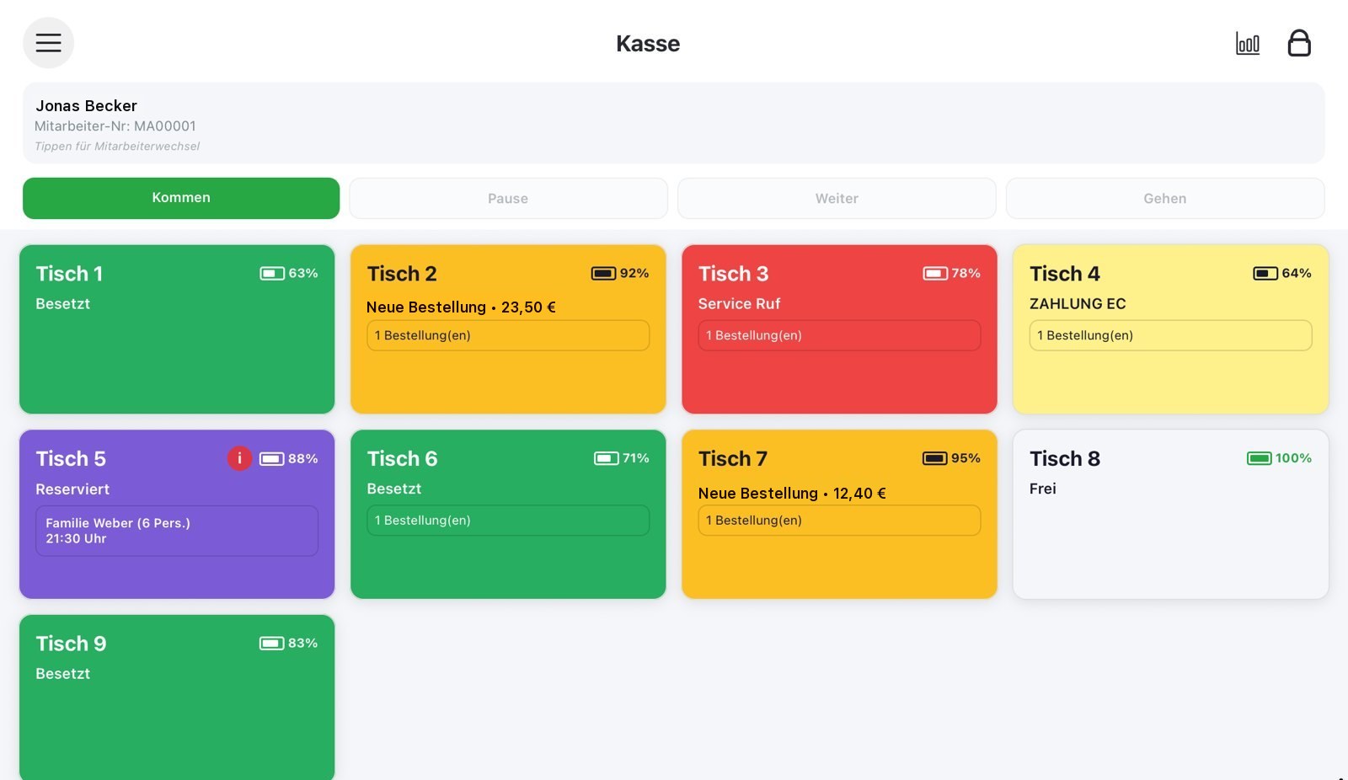This screenshot has width=1348, height=780.
Task: Tap the battery icon on Tisch 4
Action: (x=1265, y=274)
